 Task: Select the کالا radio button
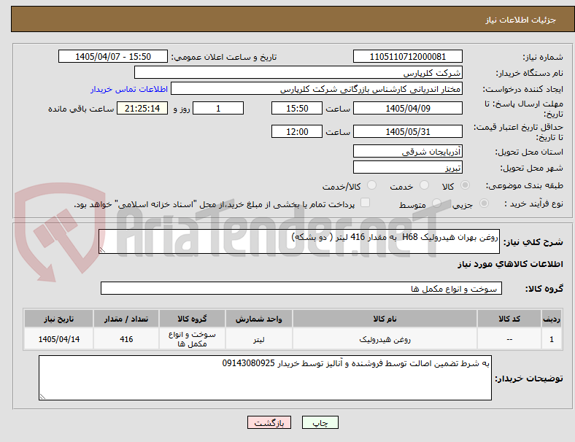point(465,185)
